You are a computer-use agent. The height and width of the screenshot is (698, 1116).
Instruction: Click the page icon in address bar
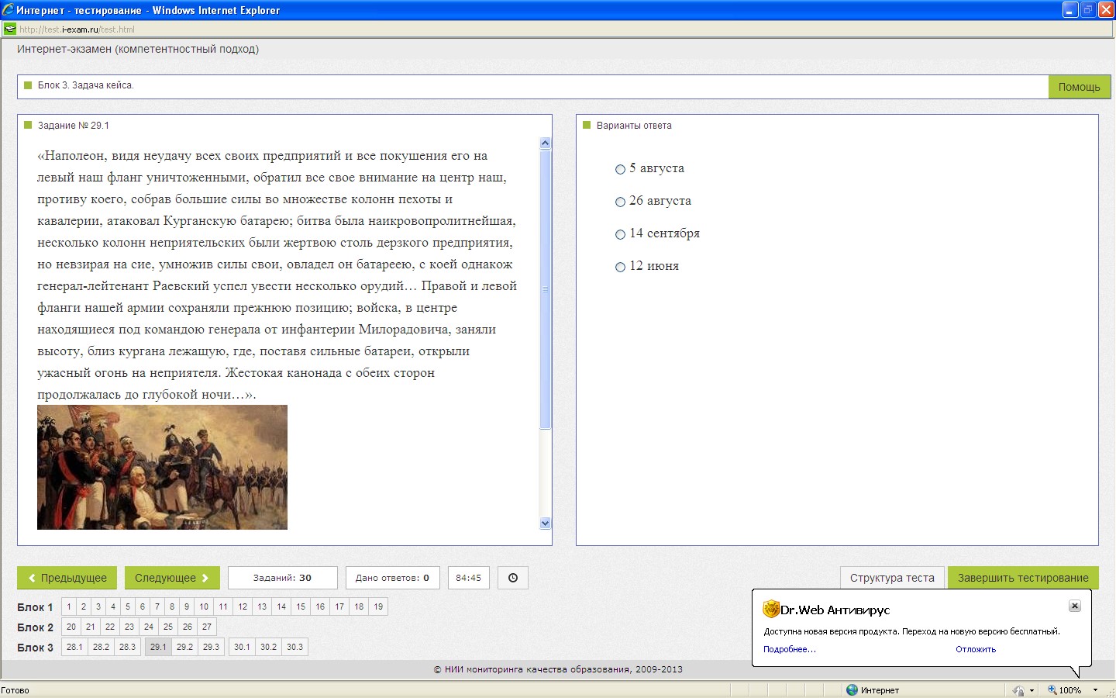pyautogui.click(x=9, y=29)
